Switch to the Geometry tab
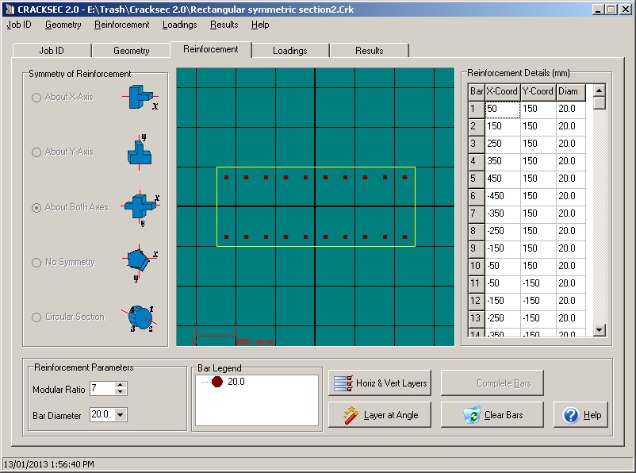636x473 pixels. click(x=131, y=50)
